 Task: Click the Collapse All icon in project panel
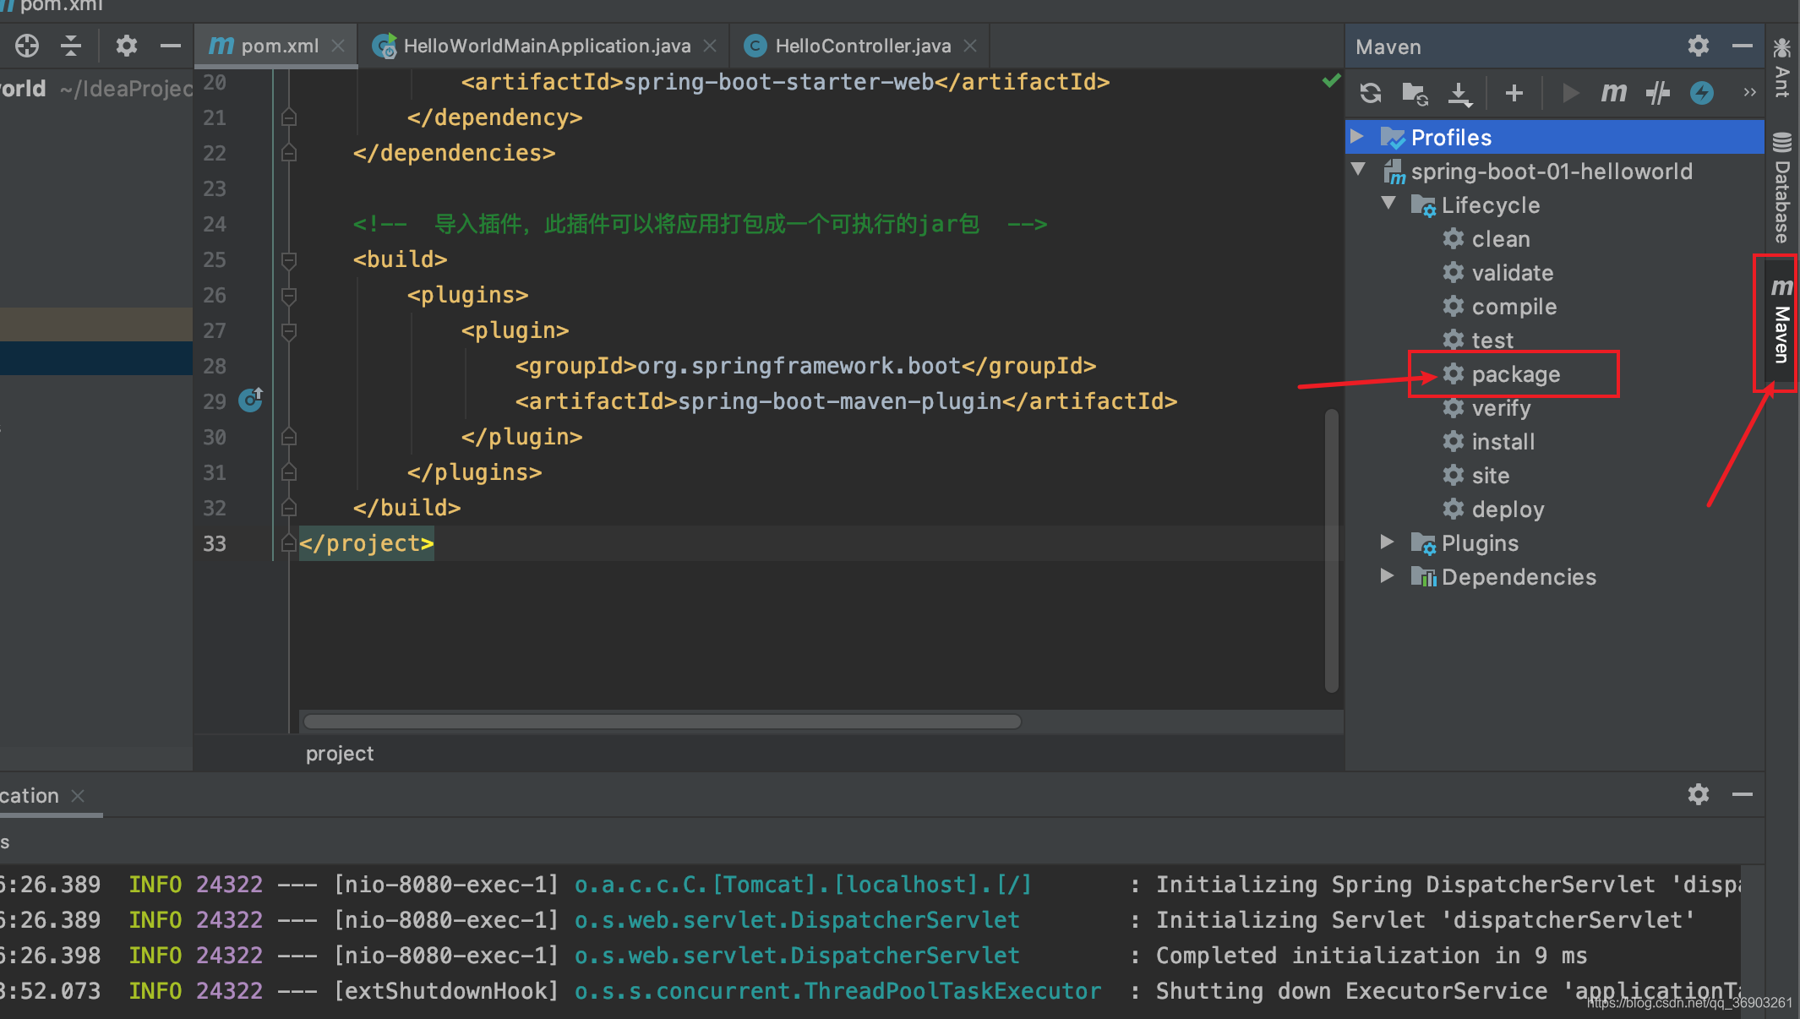coord(71,46)
